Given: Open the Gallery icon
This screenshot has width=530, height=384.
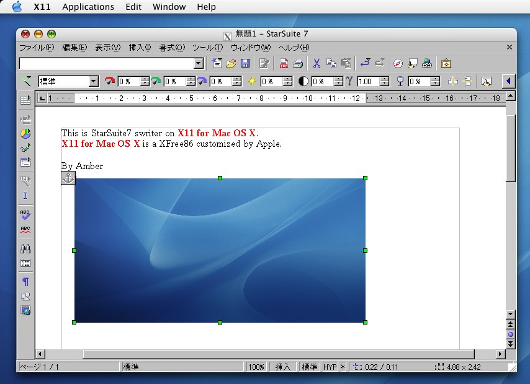Looking at the screenshot, I should click(446, 63).
